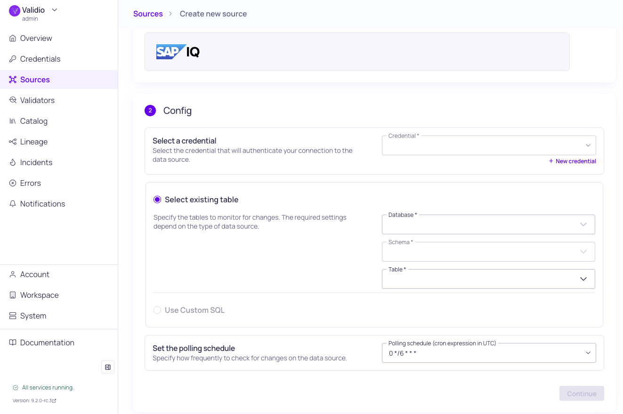Click the Lineage graph icon
Viewport: 623px width, 414px height.
click(x=13, y=142)
